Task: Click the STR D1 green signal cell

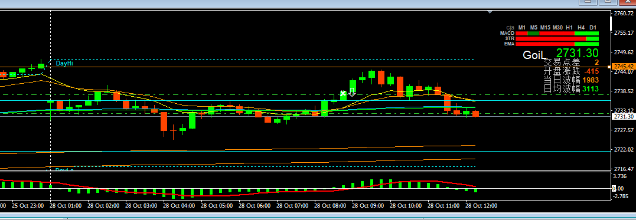Action: [593, 38]
